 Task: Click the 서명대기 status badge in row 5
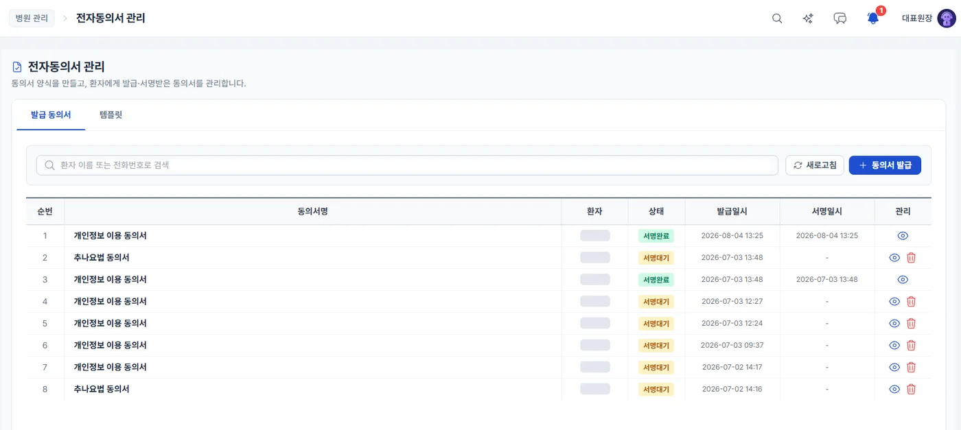coord(656,324)
